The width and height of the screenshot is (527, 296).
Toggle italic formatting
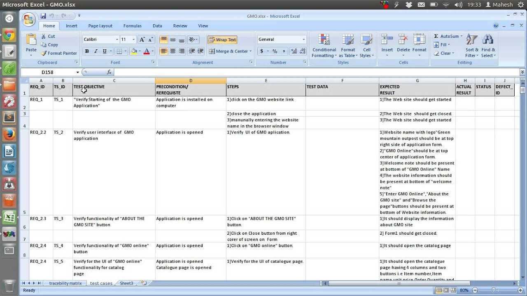point(96,51)
